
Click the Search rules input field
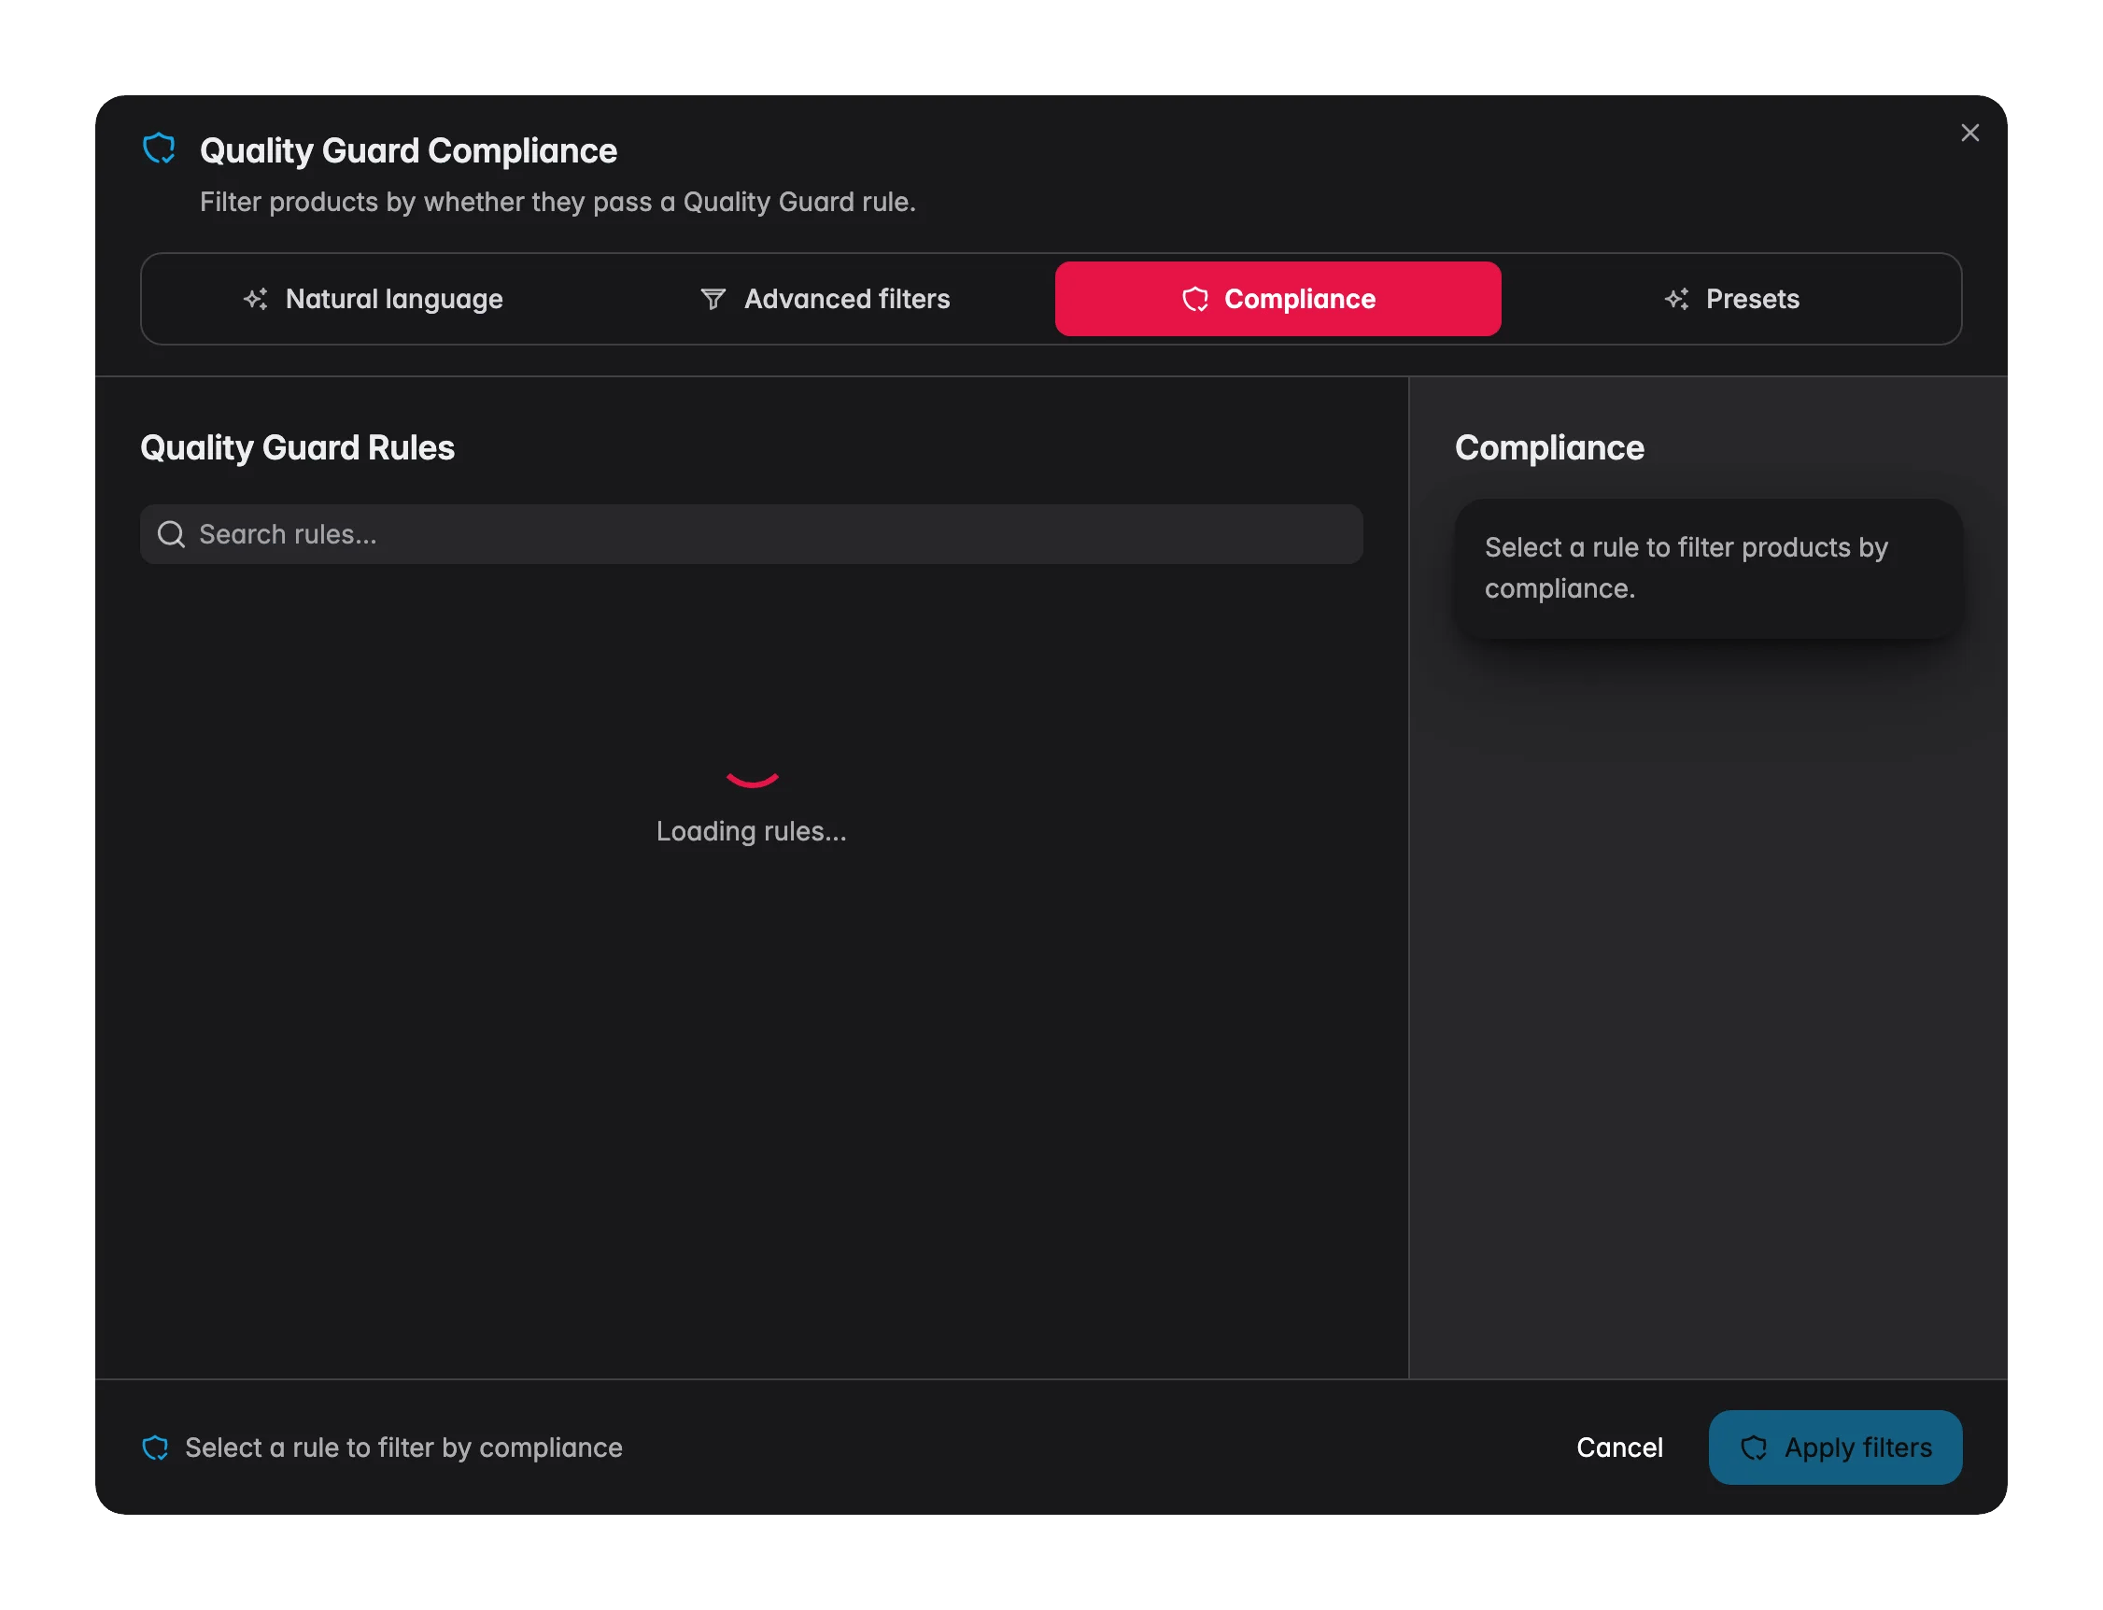[751, 534]
